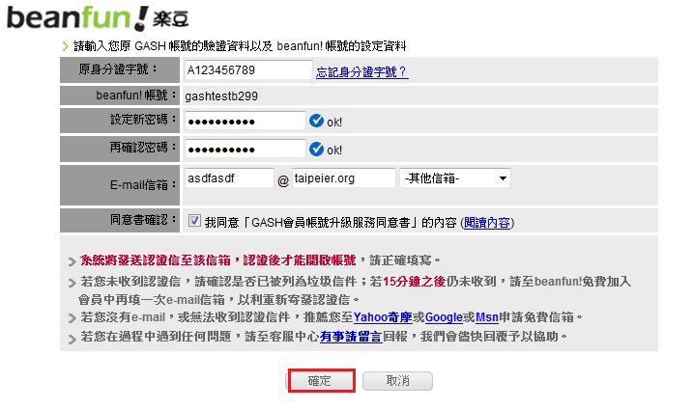The width and height of the screenshot is (693, 410).
Task: Click the arrow bullet before 系統將發送認證信
Action: coord(72,261)
